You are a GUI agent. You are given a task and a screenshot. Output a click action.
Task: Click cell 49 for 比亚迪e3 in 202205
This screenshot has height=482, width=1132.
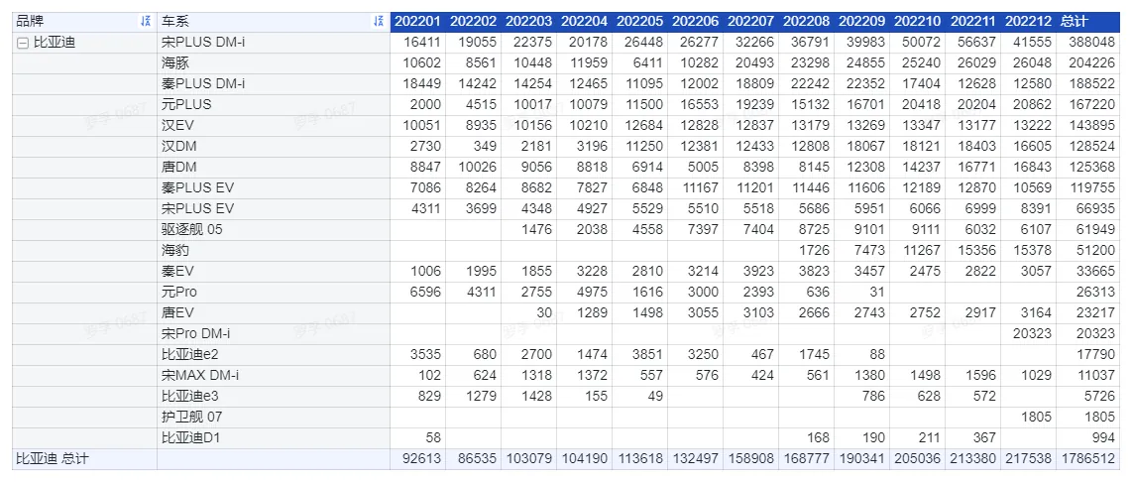pos(655,396)
